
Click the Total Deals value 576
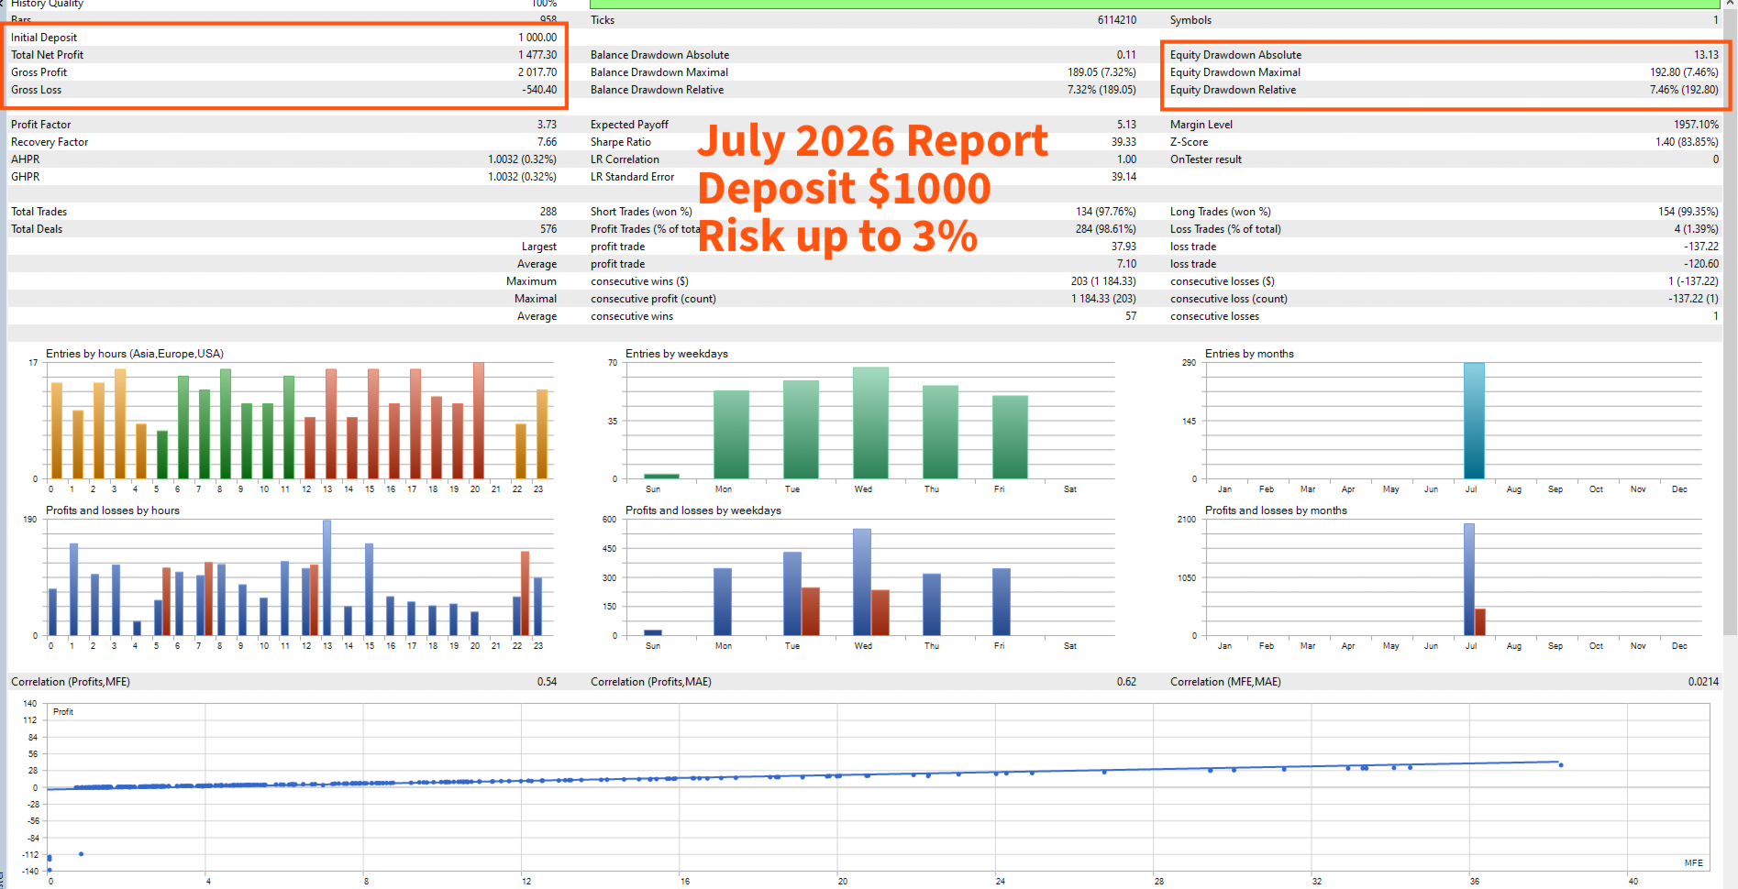coord(548,229)
